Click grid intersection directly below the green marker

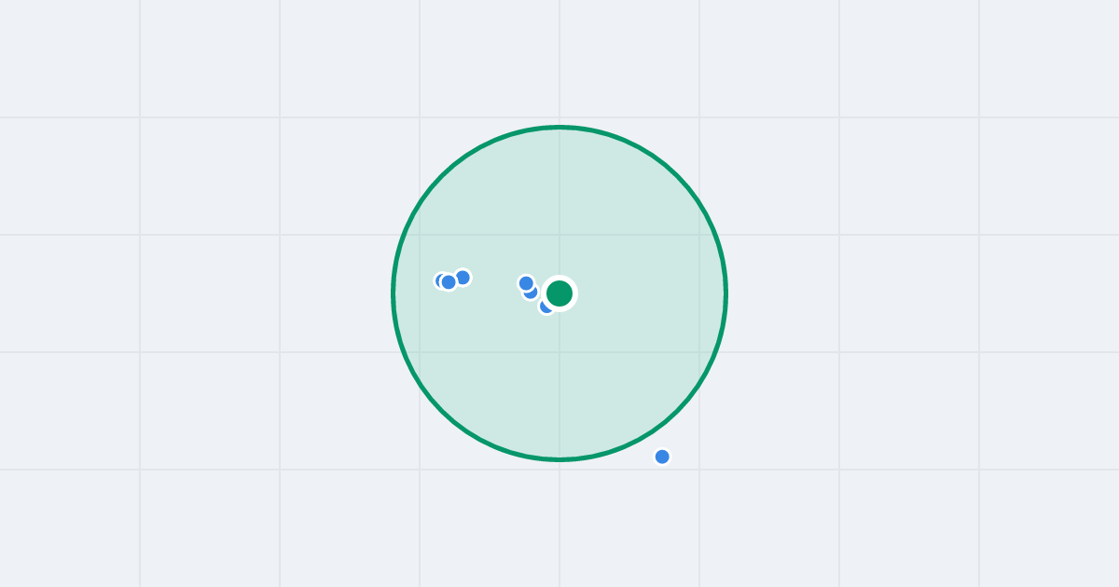point(559,352)
